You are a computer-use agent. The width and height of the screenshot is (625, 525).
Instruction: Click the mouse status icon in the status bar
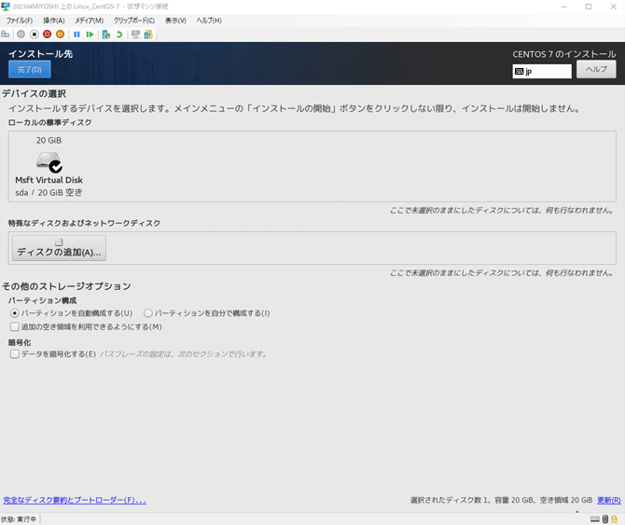pyautogui.click(x=605, y=519)
